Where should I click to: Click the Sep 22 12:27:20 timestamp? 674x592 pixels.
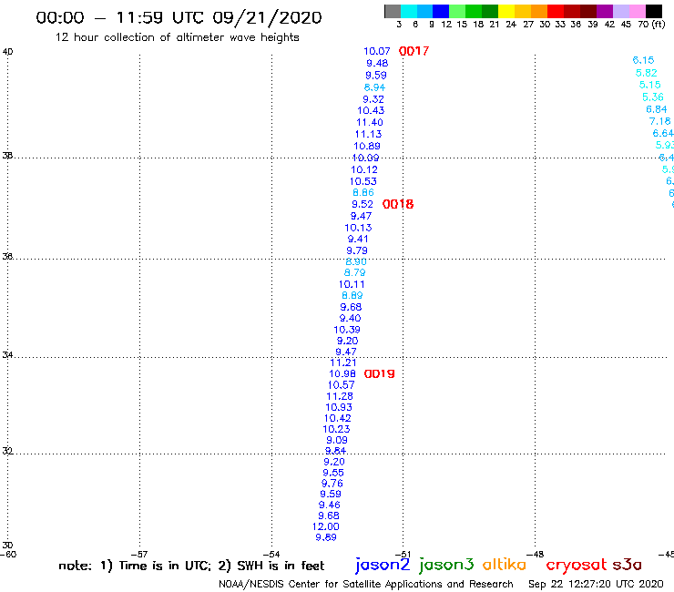tap(596, 584)
